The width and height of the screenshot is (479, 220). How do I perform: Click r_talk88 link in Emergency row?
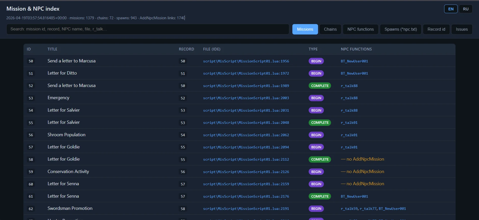click(x=349, y=98)
